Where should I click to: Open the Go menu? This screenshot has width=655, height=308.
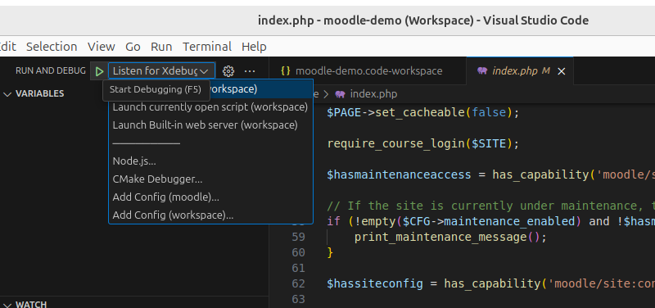point(133,47)
